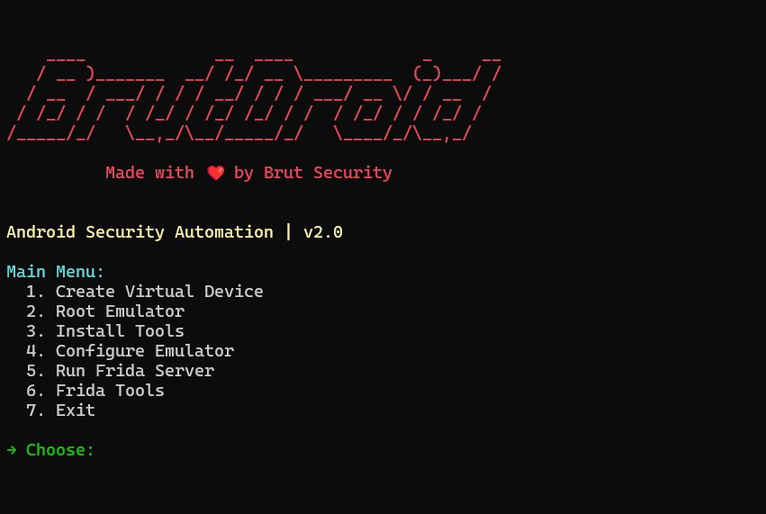Screen dimensions: 766x514
Task: Select menu option Create Virtual Device
Action: [145, 291]
